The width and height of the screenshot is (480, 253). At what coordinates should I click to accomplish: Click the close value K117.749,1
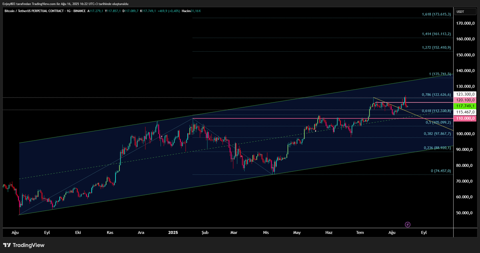148,11
